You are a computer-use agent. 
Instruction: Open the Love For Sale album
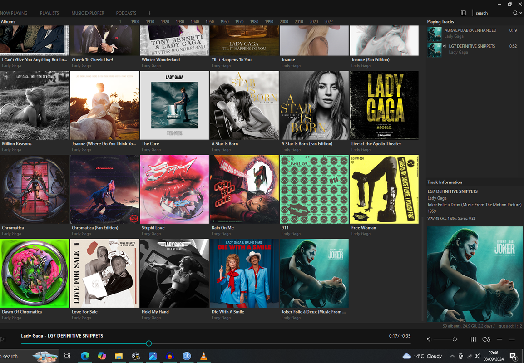pyautogui.click(x=104, y=273)
